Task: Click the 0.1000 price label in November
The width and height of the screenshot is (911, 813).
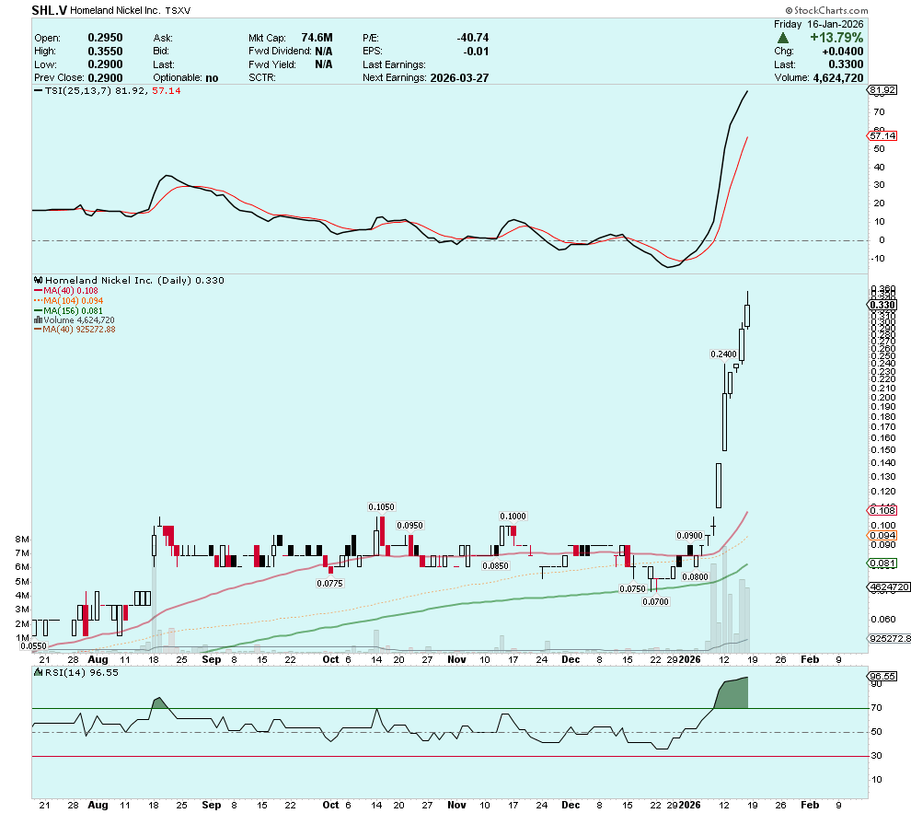Action: pyautogui.click(x=513, y=516)
